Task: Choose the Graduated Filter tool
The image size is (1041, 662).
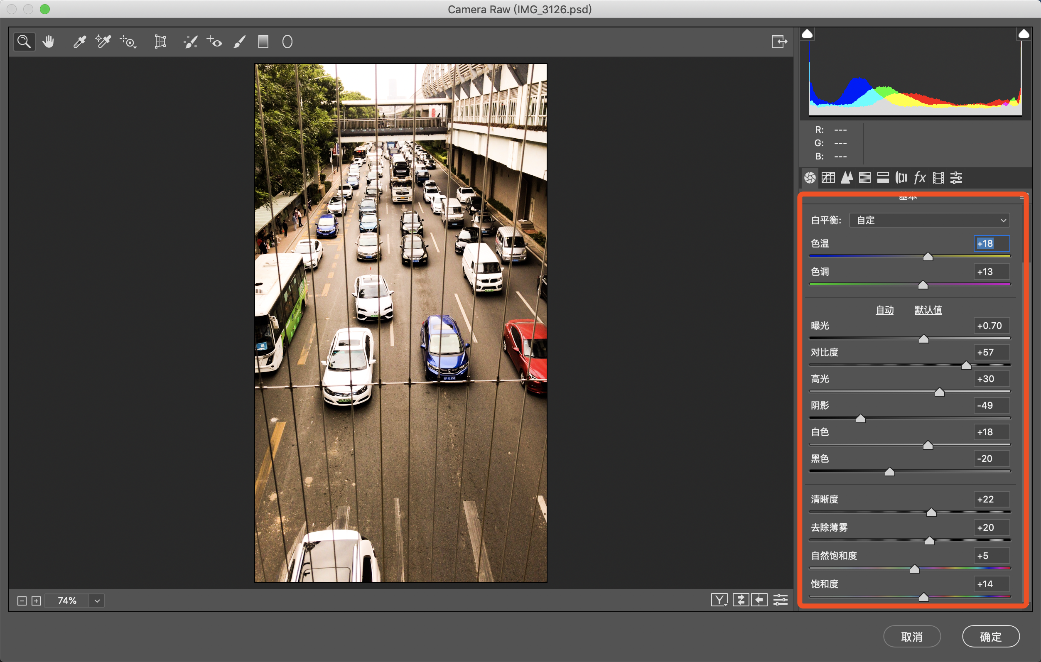Action: pyautogui.click(x=263, y=42)
